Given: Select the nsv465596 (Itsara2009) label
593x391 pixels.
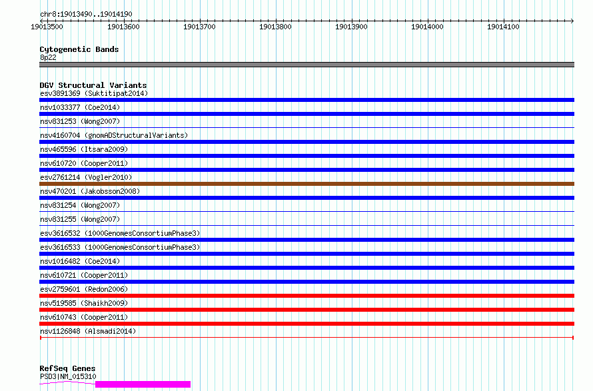Looking at the screenshot, I should [x=84, y=149].
